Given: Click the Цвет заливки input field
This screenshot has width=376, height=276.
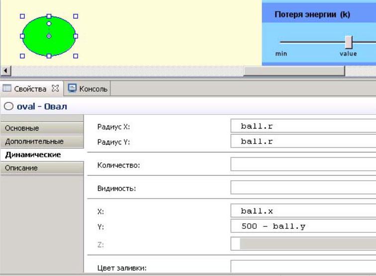Looking at the screenshot, I should 303,267.
